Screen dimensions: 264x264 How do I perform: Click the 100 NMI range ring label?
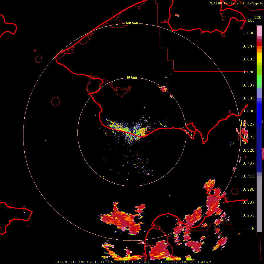click(x=132, y=23)
